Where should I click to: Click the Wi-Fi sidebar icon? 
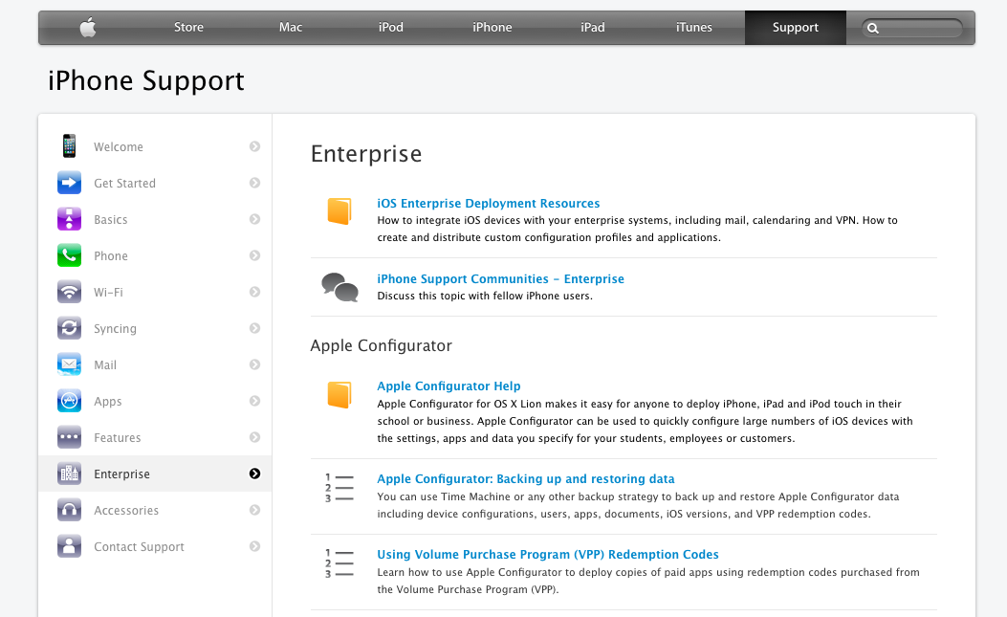69,293
